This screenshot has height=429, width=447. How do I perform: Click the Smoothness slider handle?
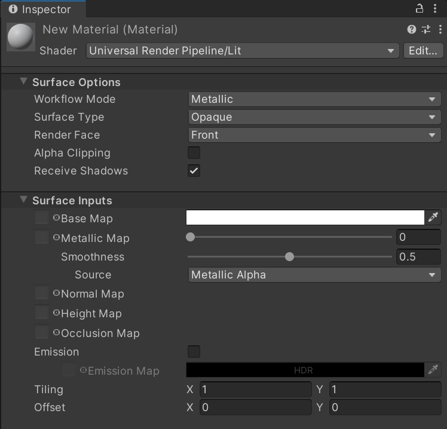(289, 256)
